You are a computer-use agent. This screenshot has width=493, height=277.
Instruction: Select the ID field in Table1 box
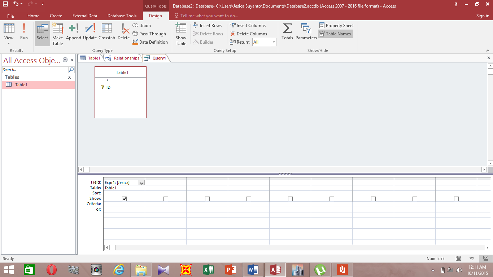[x=108, y=87]
